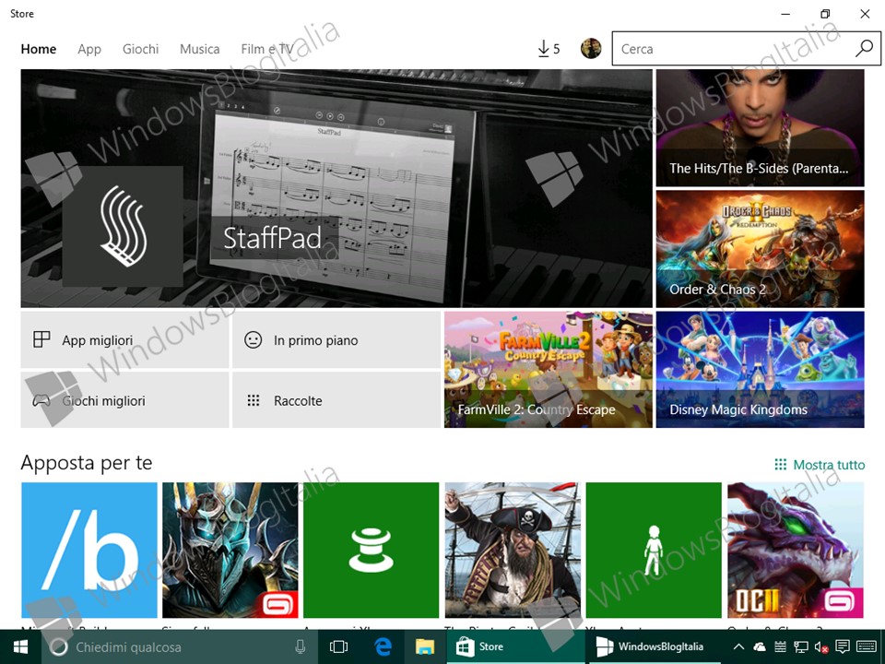Screen dimensions: 885x664
Task: Open the Giochi tab
Action: click(x=140, y=49)
